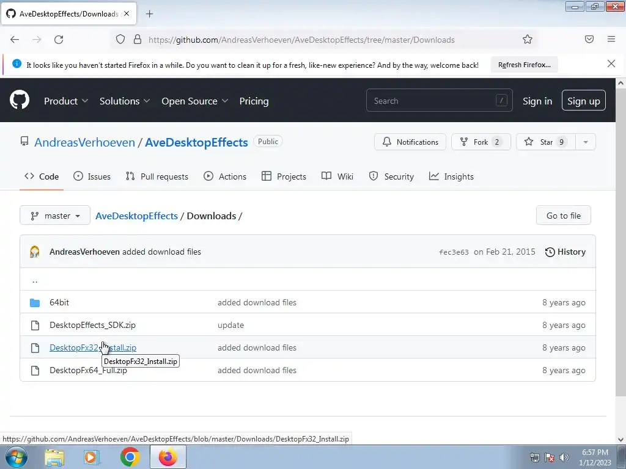626x469 pixels.
Task: Click the site padlock security icon
Action: [138, 39]
